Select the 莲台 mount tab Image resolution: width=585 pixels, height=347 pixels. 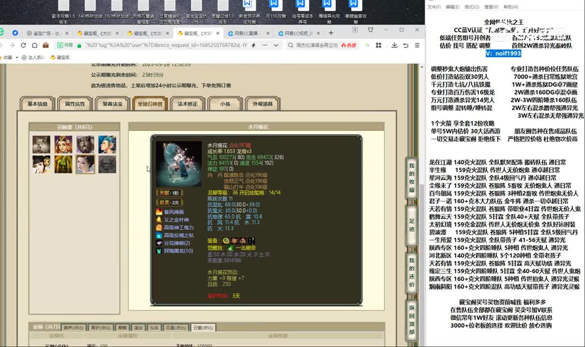click(139, 327)
